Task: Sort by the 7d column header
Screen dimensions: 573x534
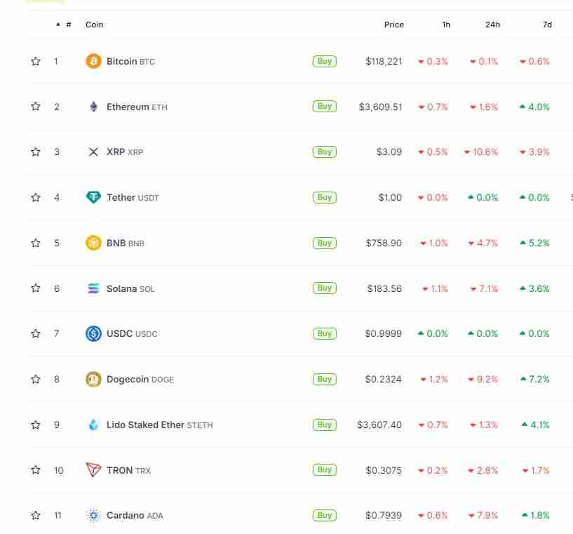Action: pos(547,25)
